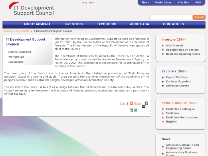Click the MySpace 'my' share icon
The width and height of the screenshot is (208, 156).
coord(144,106)
